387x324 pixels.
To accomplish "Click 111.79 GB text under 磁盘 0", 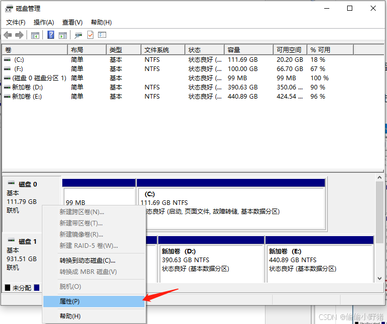I will point(22,202).
